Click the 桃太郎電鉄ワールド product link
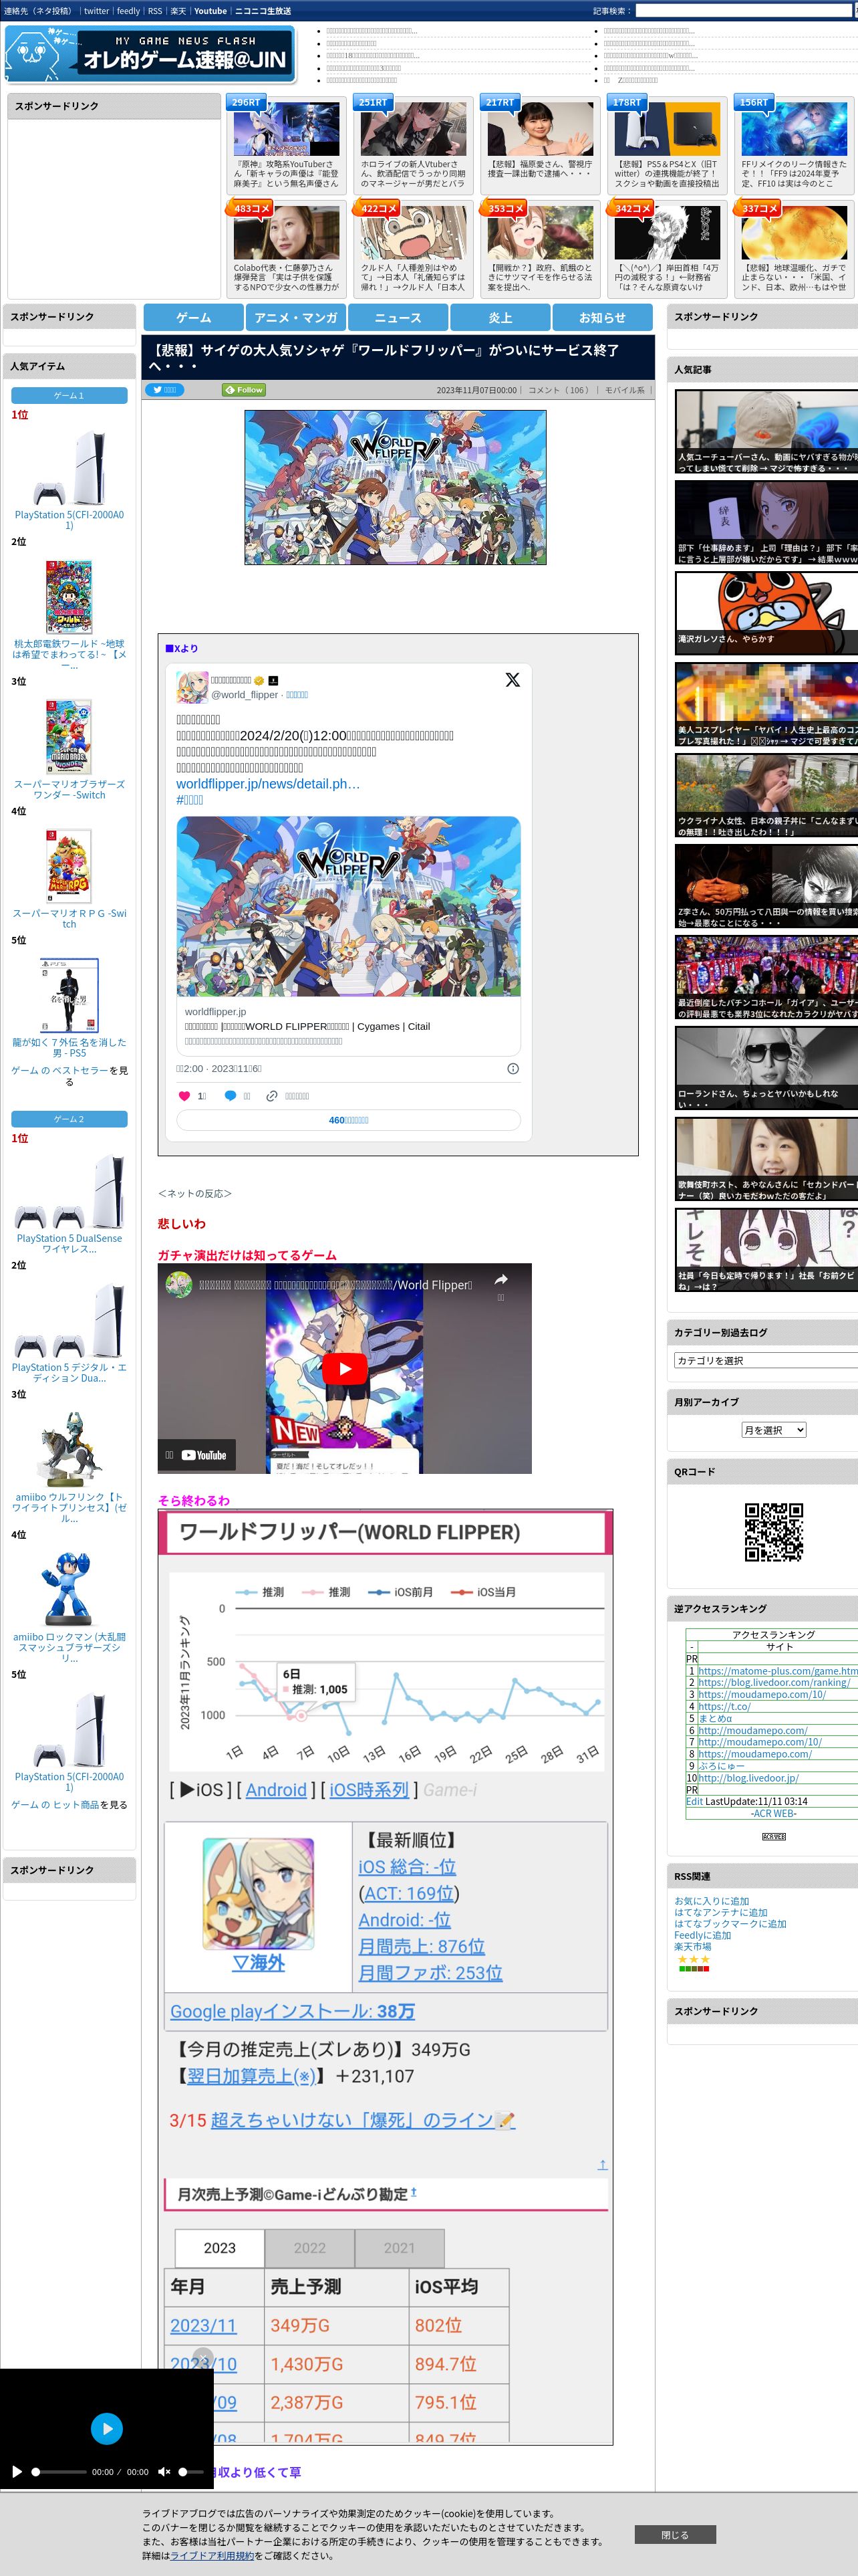Image resolution: width=858 pixels, height=2576 pixels. (69, 654)
